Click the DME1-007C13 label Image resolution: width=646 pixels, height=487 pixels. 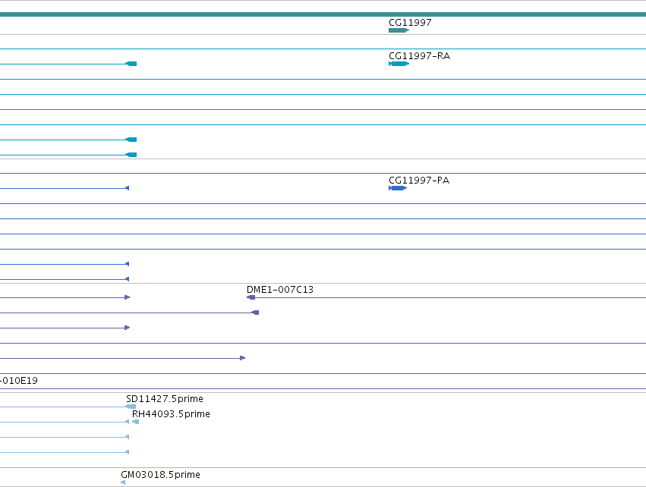pyautogui.click(x=280, y=290)
